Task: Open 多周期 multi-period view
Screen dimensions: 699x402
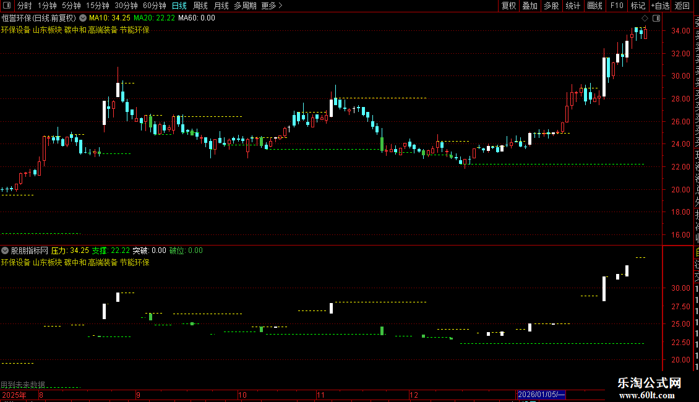Action: pyautogui.click(x=245, y=6)
